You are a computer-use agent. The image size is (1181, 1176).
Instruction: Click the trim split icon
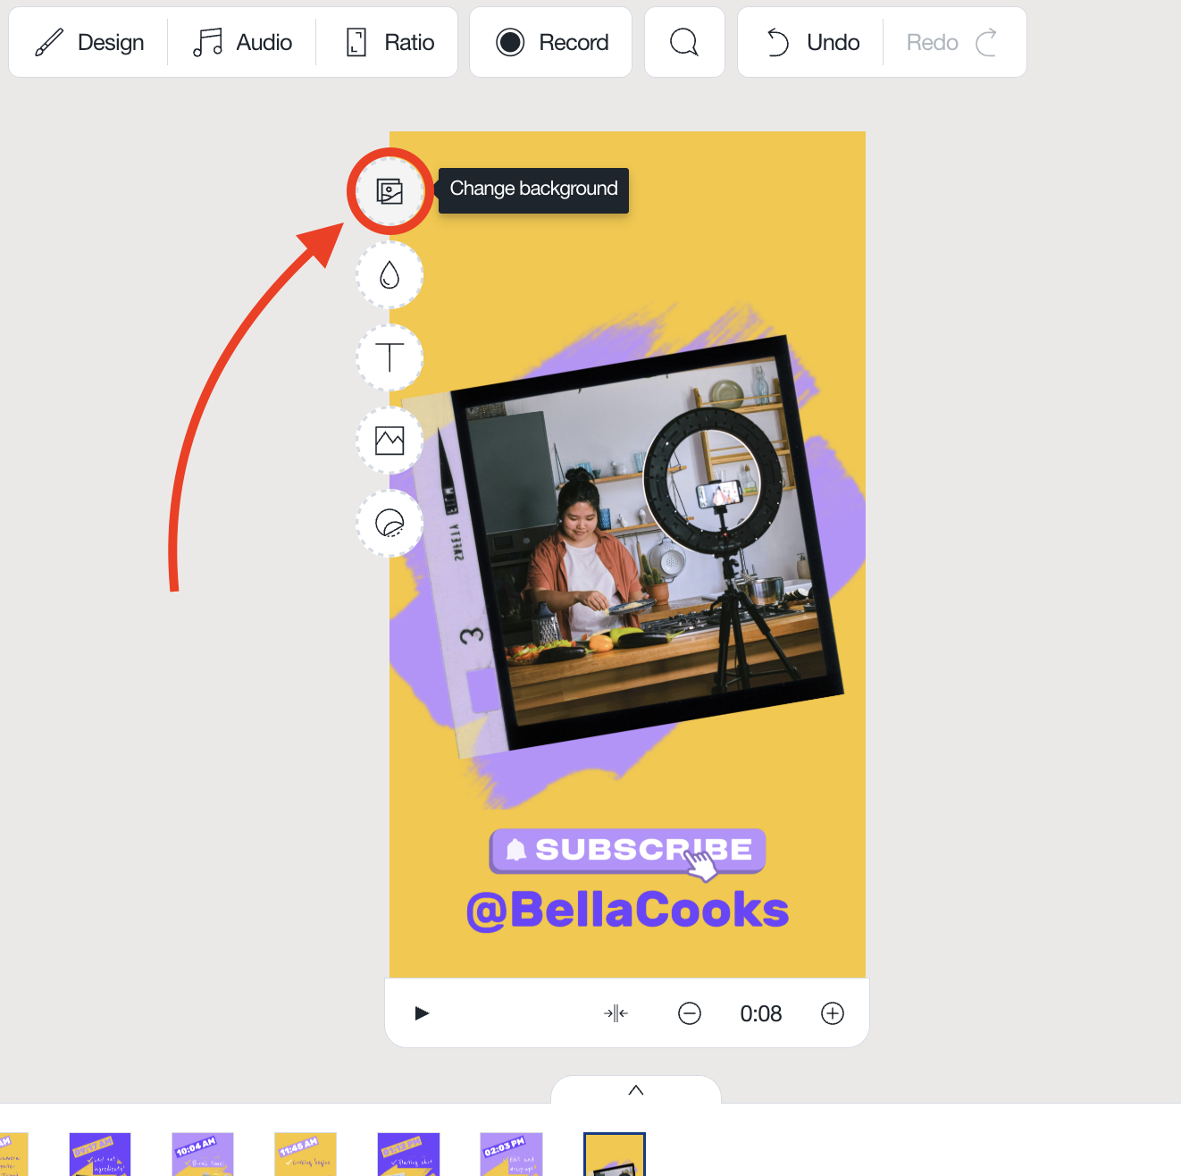tap(616, 1013)
